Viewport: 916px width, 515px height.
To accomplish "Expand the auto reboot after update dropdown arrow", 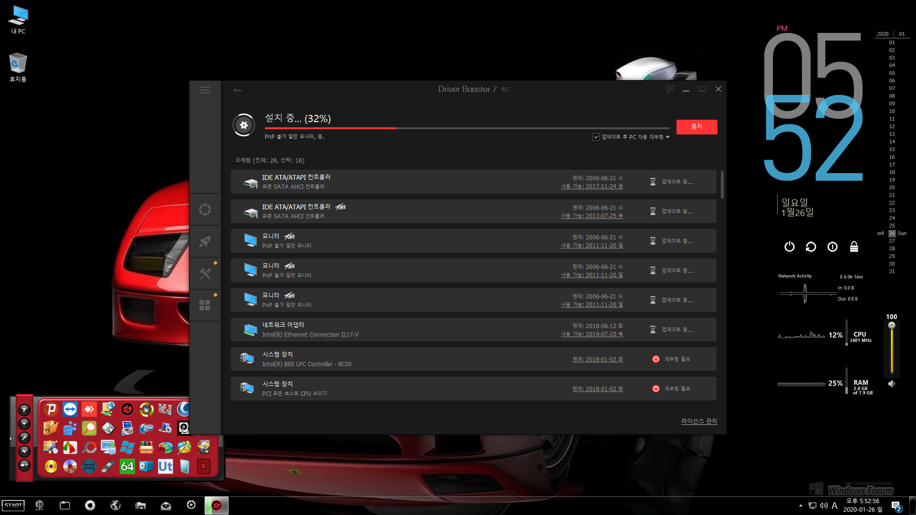I will click(667, 137).
